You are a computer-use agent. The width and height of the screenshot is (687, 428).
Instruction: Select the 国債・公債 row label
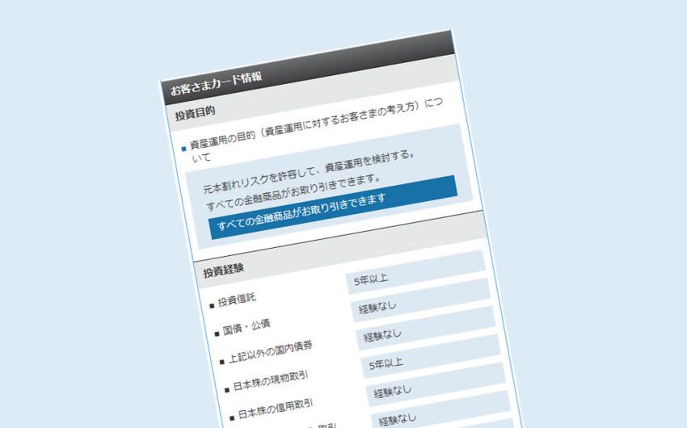tap(247, 327)
